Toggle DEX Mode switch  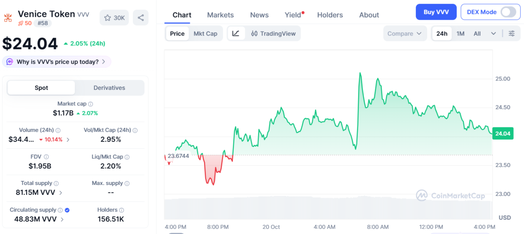click(x=508, y=12)
